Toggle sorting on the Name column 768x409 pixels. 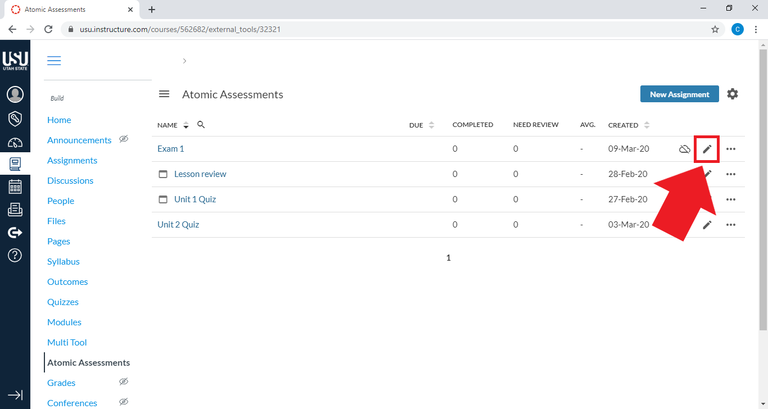(186, 125)
